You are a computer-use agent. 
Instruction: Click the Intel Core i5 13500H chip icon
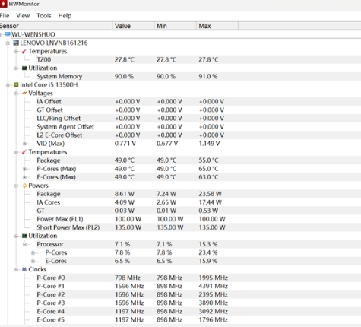pos(16,84)
